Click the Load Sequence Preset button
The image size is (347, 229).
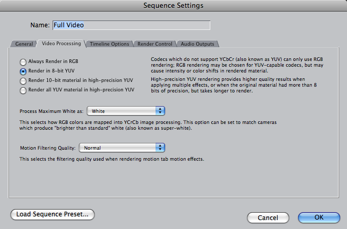coord(53,214)
